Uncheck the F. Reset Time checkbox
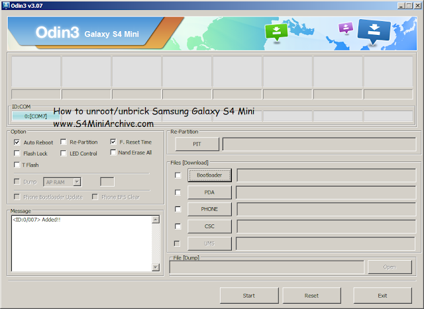Viewport: 424px width, 309px height. pos(113,142)
